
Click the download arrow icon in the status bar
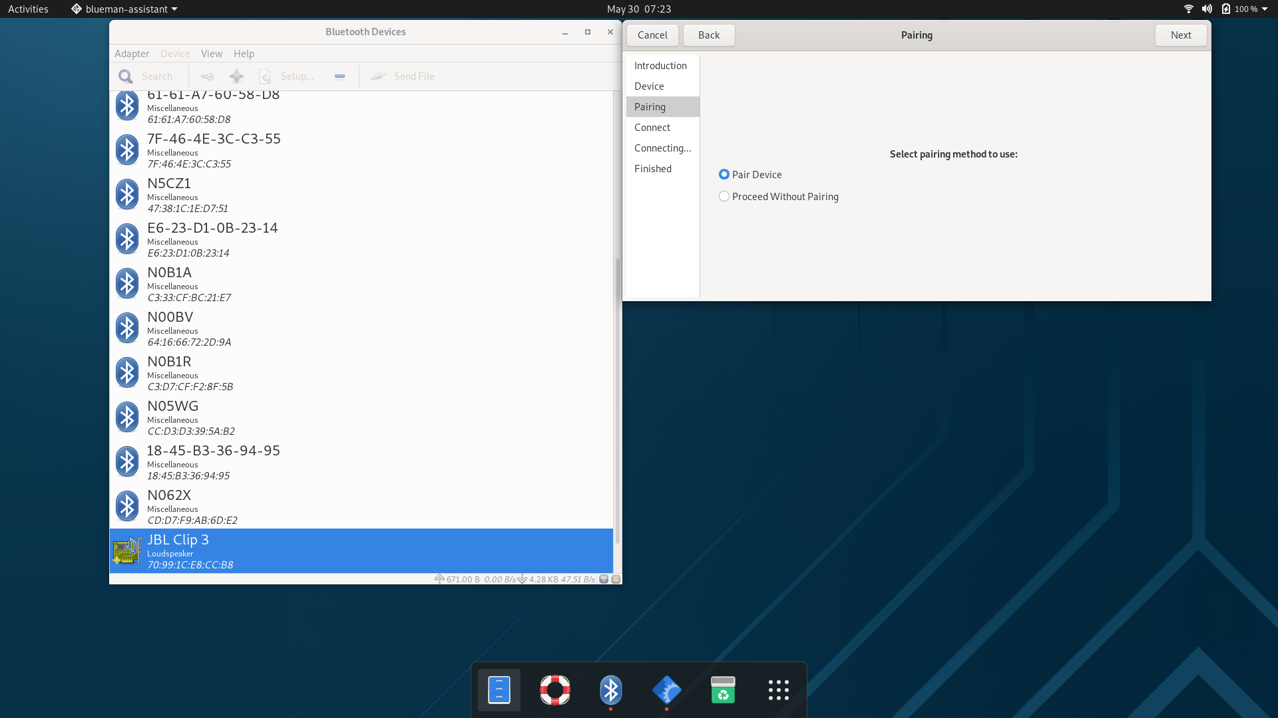(523, 579)
